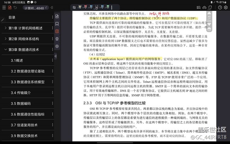This screenshot has height=144, width=230.
Task: Open the layers icon on page navigator
Action: click(x=209, y=29)
